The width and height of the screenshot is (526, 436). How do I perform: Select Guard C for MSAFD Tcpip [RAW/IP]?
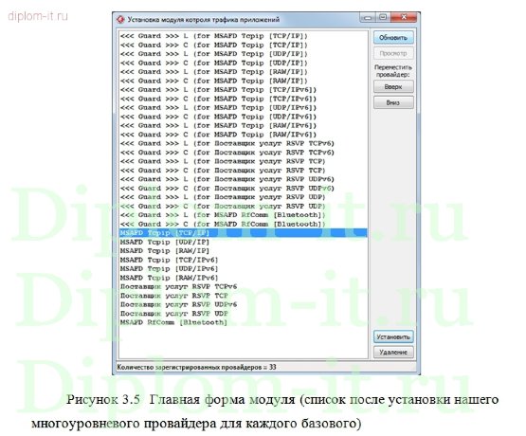243,81
